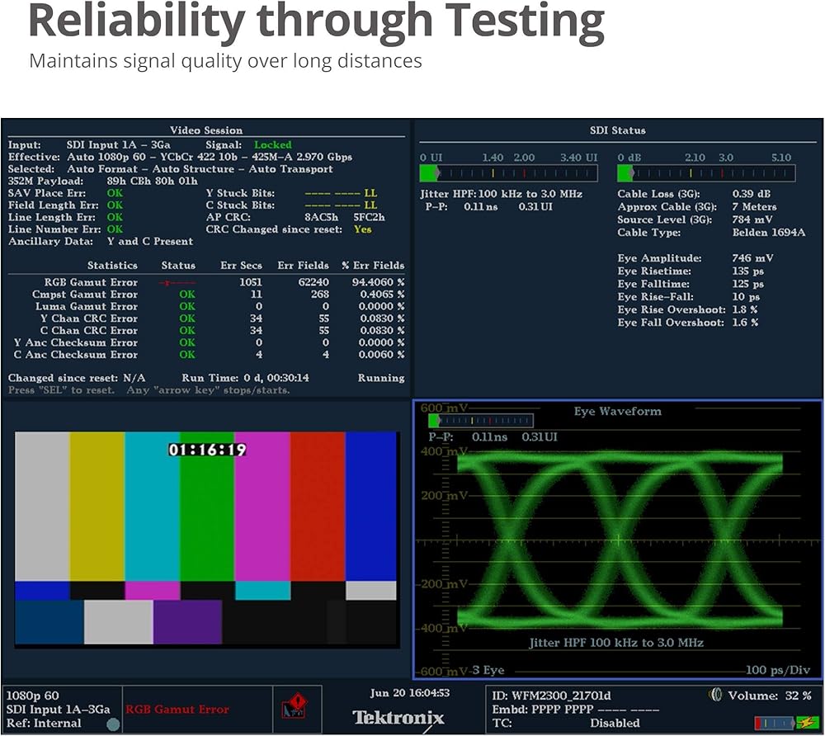This screenshot has height=736, width=825.
Task: Click the jitter UI meter bar
Action: (508, 173)
